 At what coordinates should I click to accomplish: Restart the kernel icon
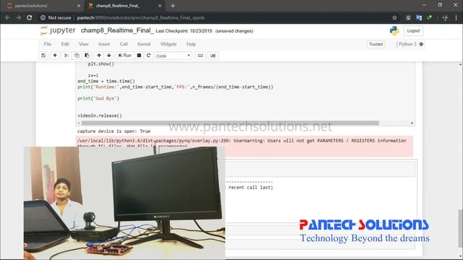pos(148,56)
